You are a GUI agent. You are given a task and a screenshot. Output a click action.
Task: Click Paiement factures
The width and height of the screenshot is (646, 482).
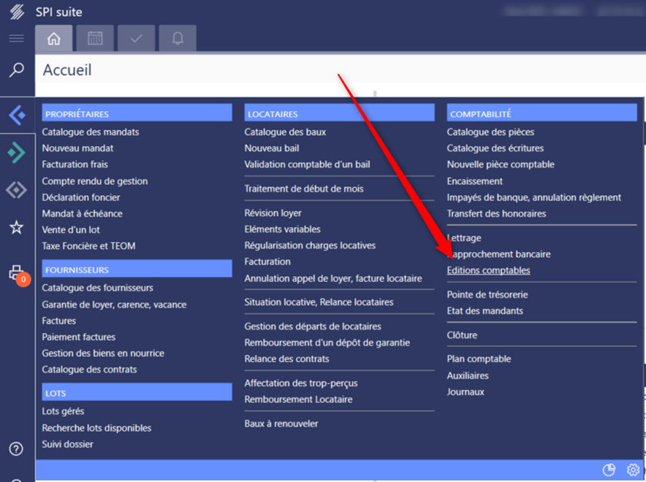click(79, 337)
